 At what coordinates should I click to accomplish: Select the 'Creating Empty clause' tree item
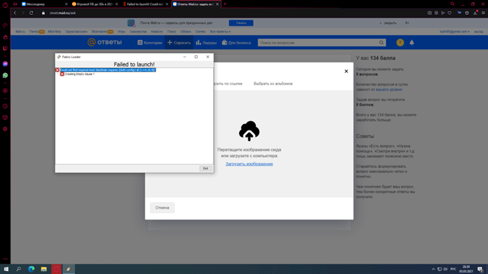click(80, 74)
